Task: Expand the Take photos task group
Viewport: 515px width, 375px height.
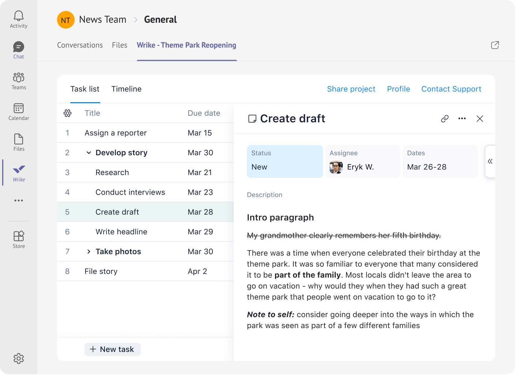Action: [89, 252]
